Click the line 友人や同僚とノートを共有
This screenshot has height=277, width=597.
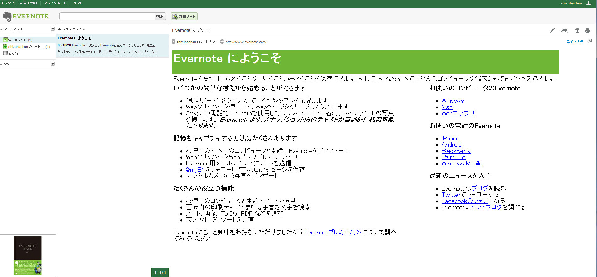pyautogui.click(x=220, y=220)
